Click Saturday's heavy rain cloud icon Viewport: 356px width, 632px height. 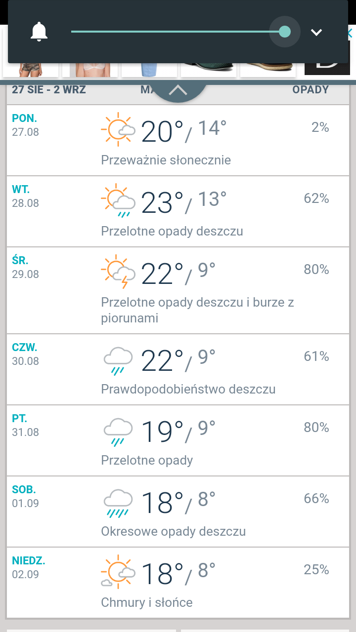[118, 502]
